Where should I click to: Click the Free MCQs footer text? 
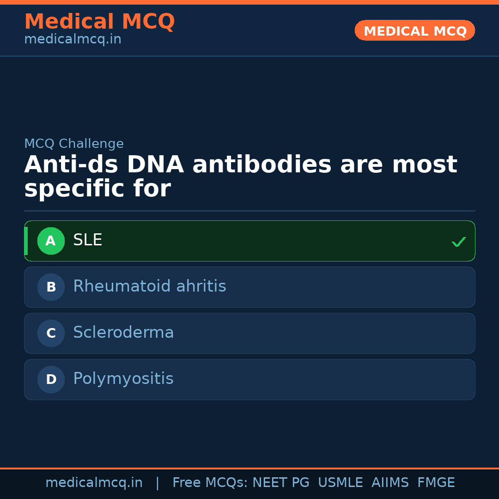(x=210, y=483)
